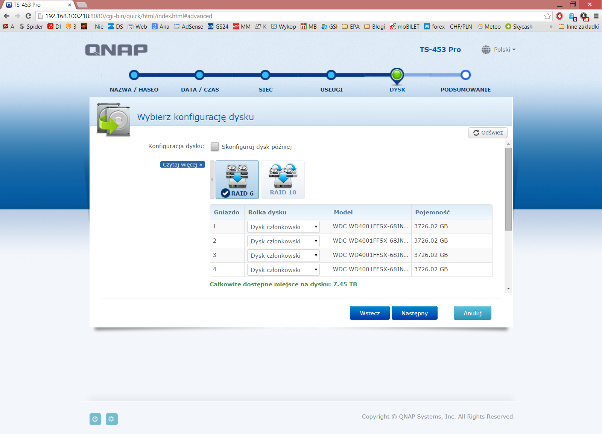Open the Chrome menu hamburger icon

[596, 16]
